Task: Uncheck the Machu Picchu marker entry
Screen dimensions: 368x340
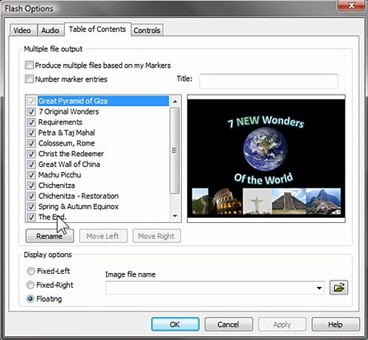Action: click(31, 175)
